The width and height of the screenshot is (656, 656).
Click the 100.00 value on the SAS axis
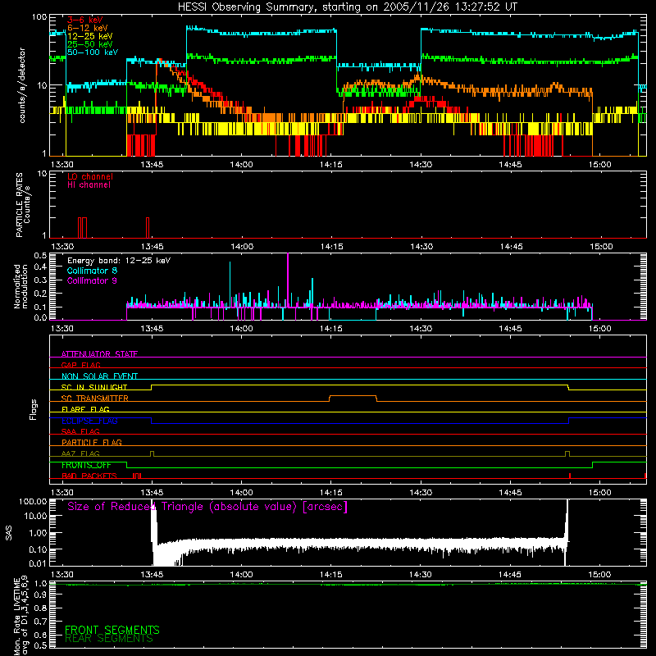click(33, 501)
